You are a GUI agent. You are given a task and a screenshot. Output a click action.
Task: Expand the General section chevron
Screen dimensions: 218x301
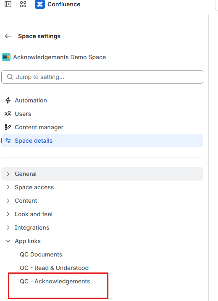8,174
